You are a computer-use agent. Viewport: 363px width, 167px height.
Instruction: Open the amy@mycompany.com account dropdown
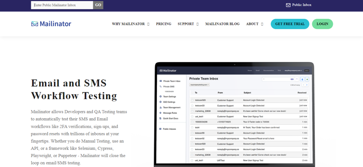(293, 70)
